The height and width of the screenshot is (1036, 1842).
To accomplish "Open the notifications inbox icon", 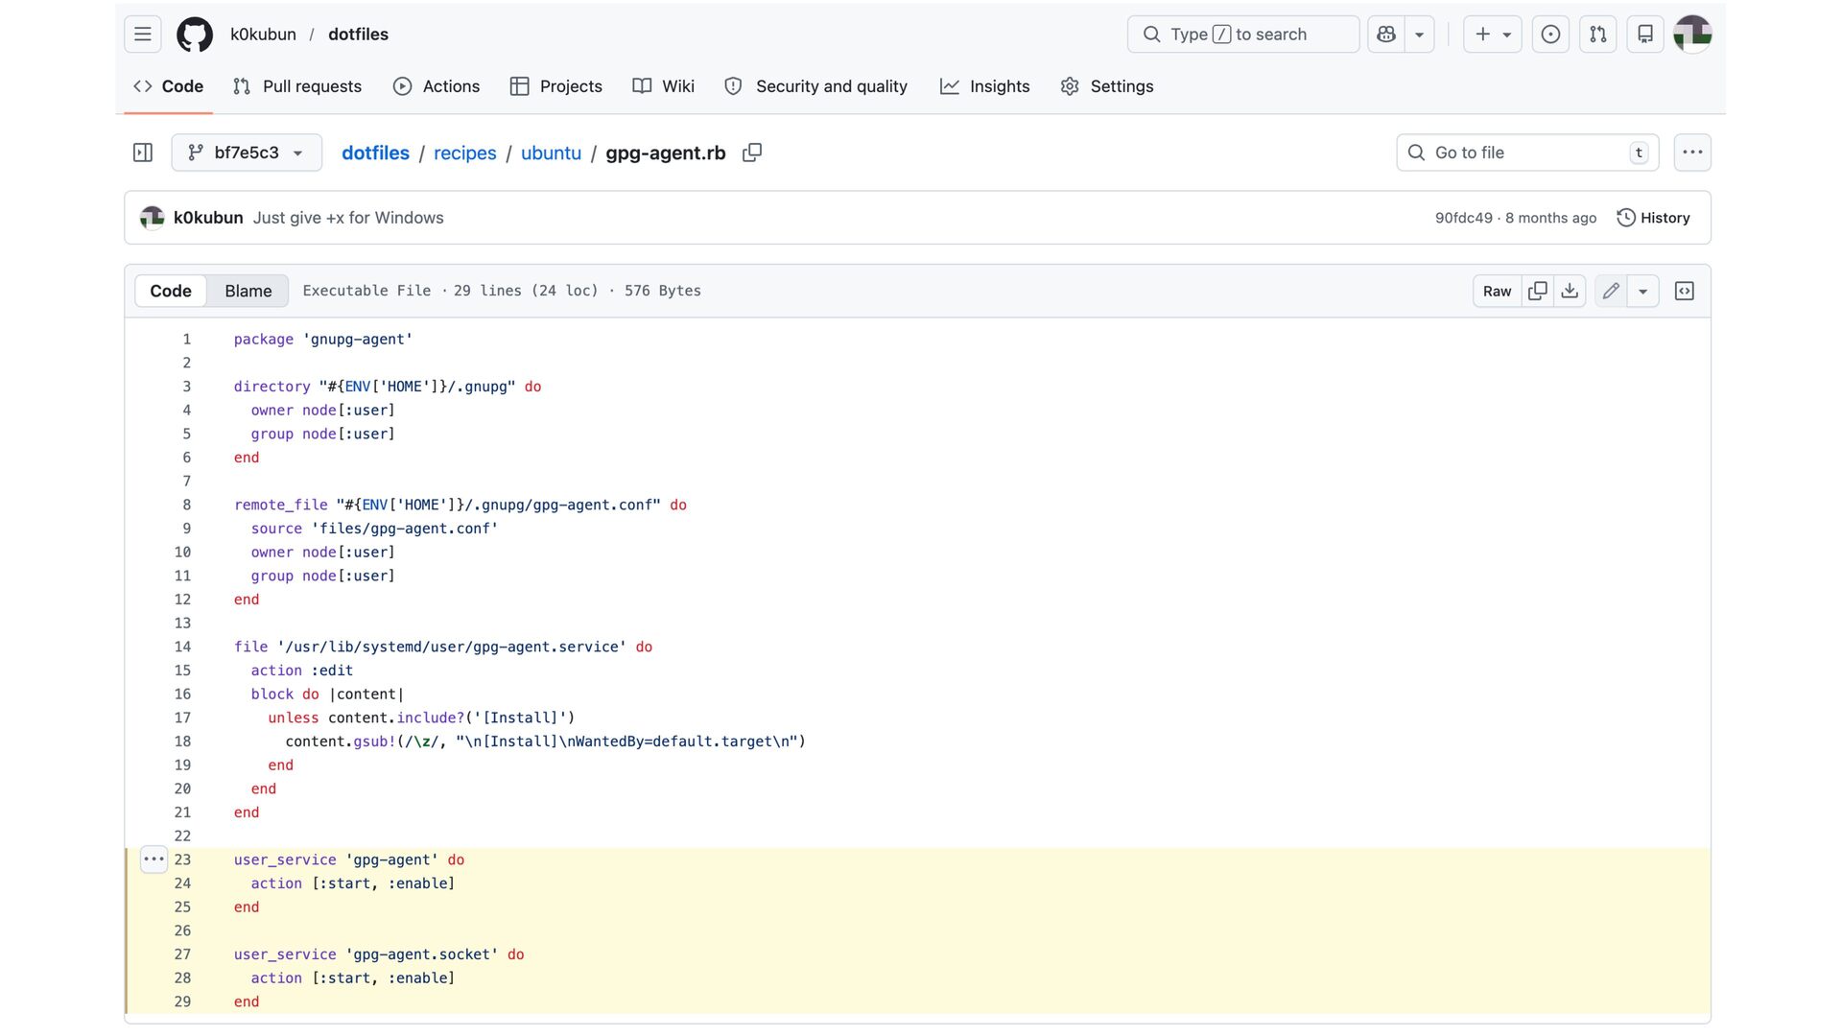I will click(x=1645, y=35).
